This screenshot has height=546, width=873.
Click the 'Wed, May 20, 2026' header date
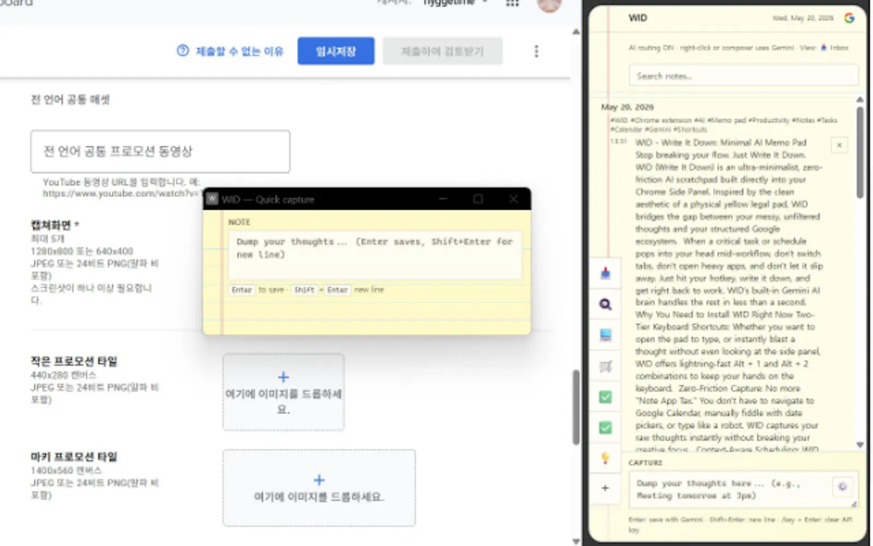[803, 18]
